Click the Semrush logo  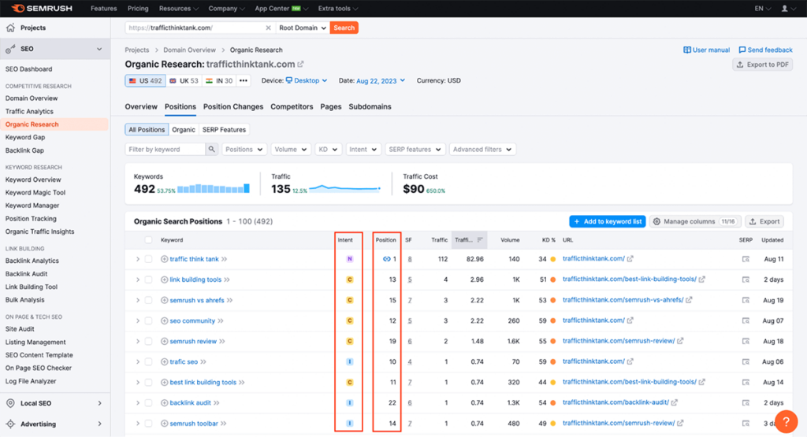point(42,8)
